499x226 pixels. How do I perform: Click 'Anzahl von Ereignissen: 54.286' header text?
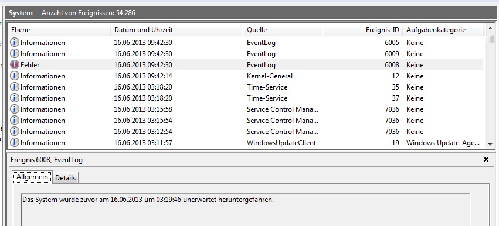89,13
